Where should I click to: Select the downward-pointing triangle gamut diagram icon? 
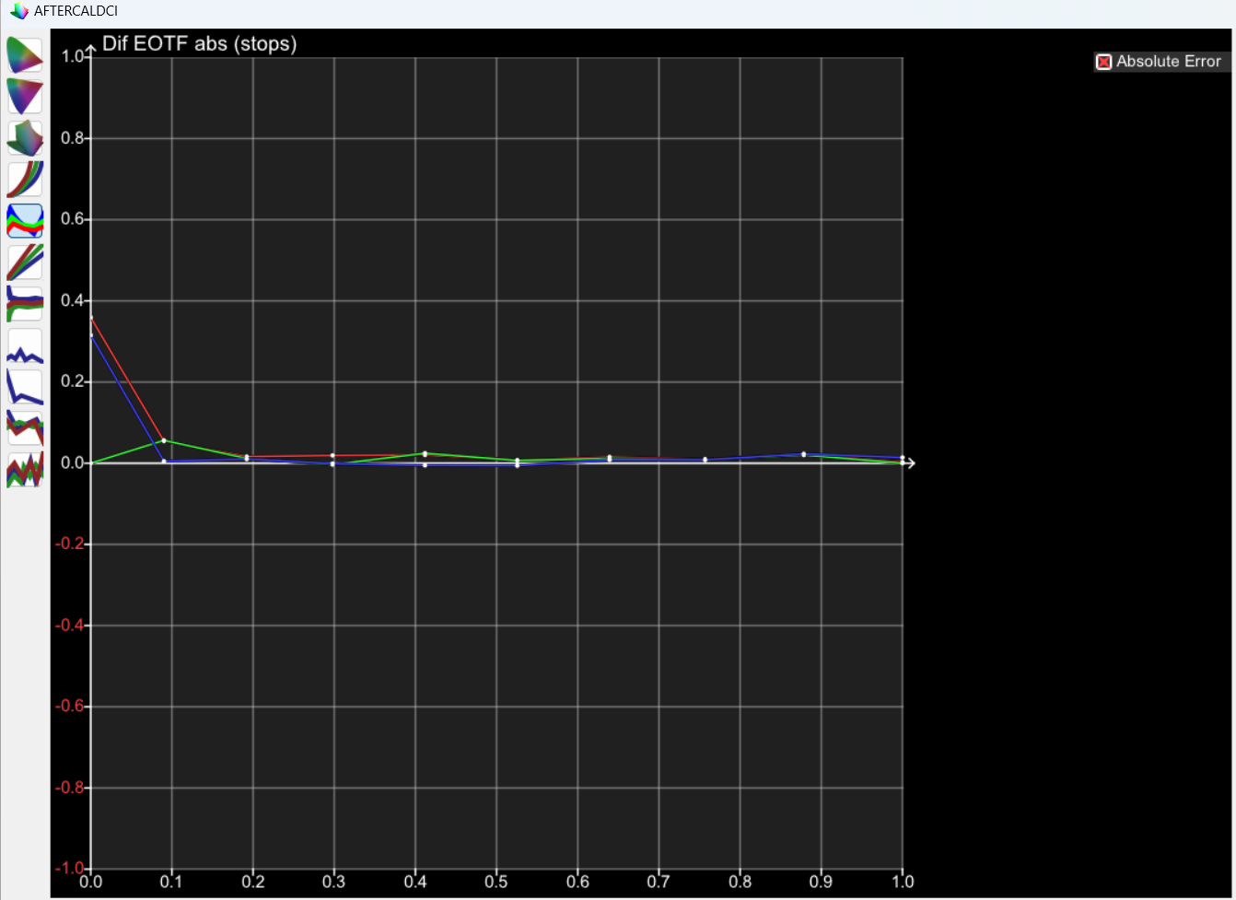coord(25,96)
